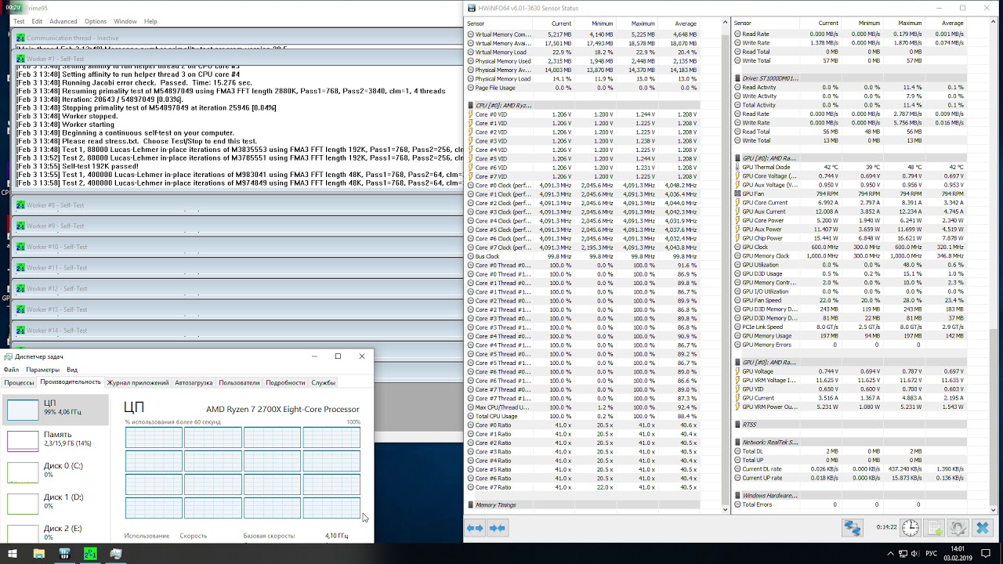Open Prime95 Advanced menu
The height and width of the screenshot is (564, 1003).
coord(63,21)
